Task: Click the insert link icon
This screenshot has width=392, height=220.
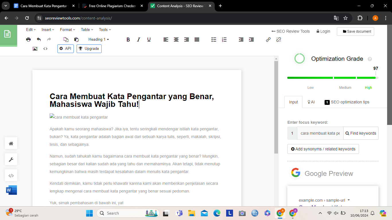Action: pos(268,40)
